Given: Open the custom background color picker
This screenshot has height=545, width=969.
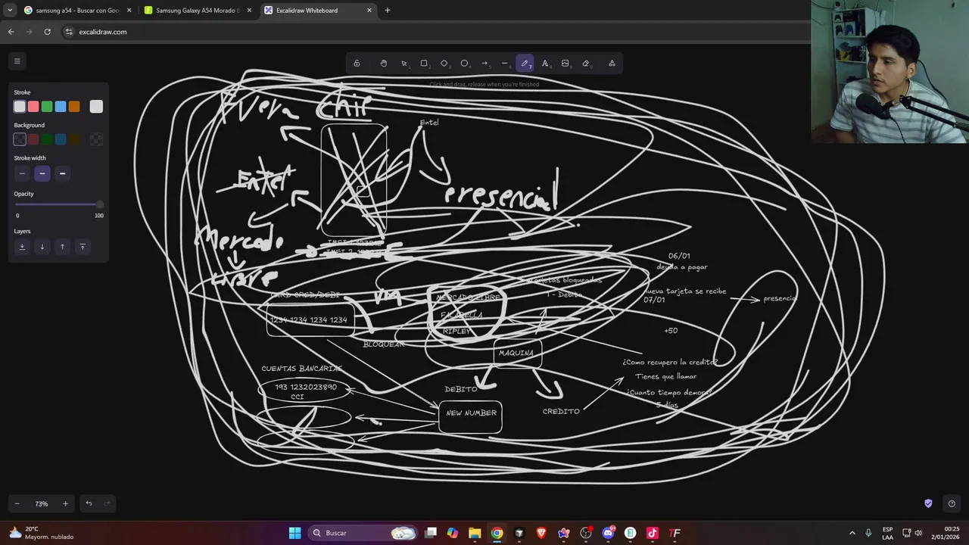Looking at the screenshot, I should (x=96, y=139).
